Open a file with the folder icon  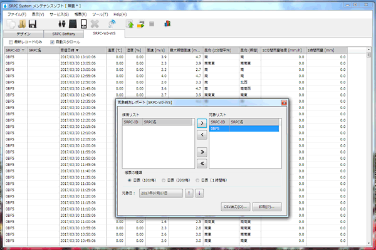click(x=22, y=24)
